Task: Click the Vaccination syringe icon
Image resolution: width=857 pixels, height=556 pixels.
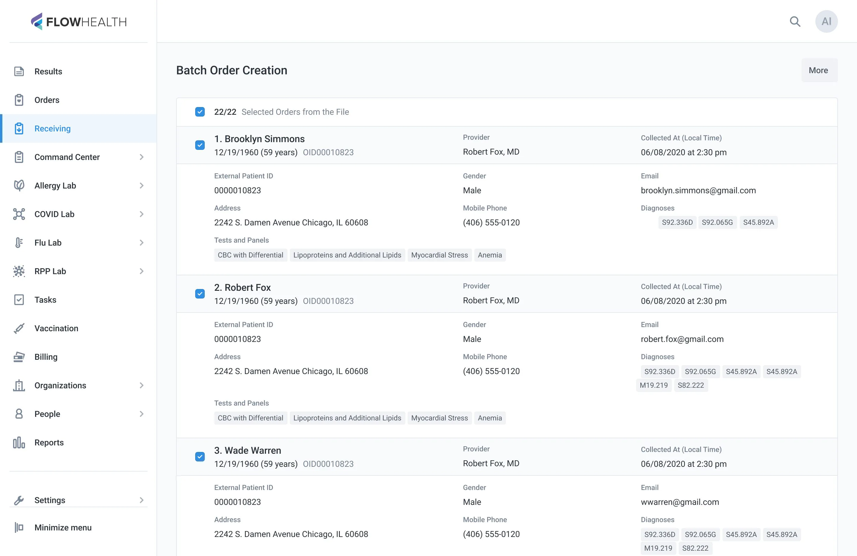Action: coord(19,328)
